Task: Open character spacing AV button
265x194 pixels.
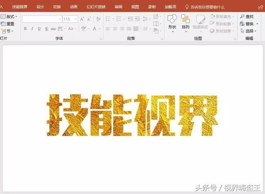Action: coord(60,29)
